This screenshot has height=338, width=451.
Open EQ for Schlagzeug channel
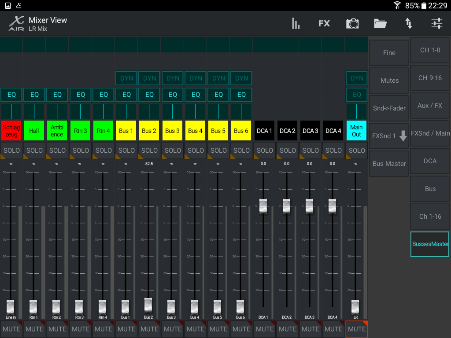11,95
